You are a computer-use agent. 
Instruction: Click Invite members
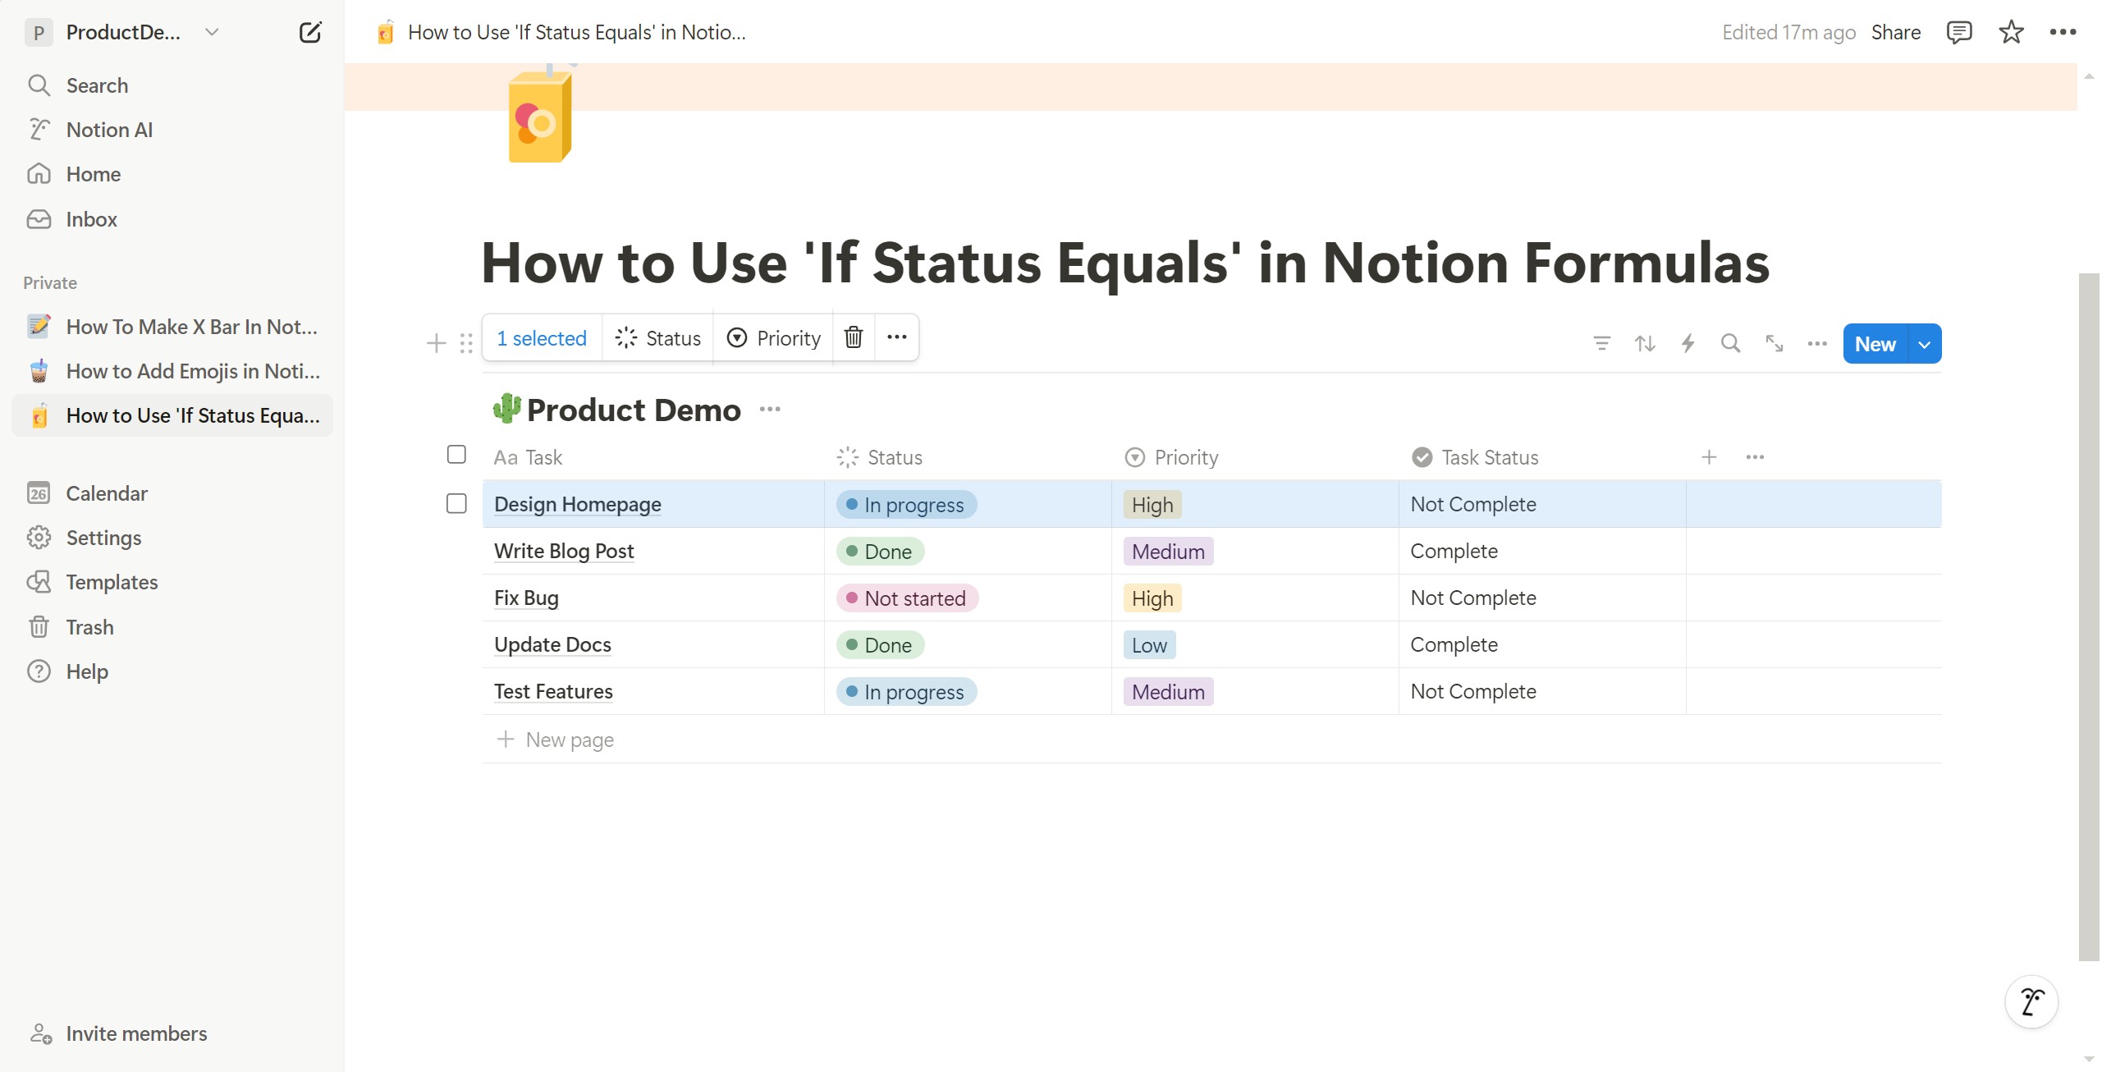pos(119,1033)
